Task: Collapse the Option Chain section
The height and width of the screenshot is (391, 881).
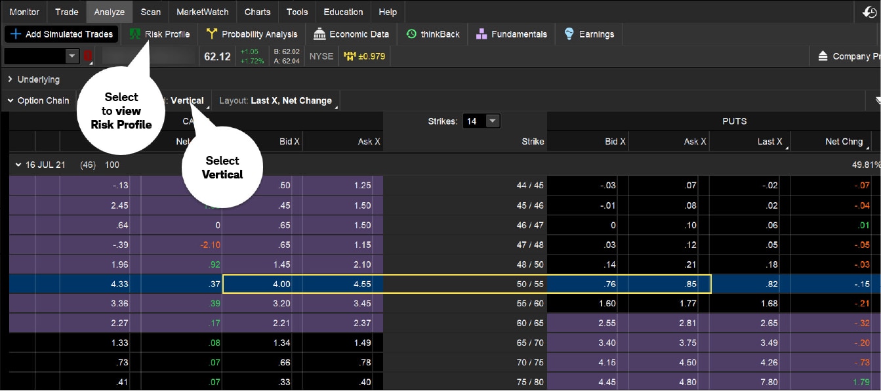Action: (x=10, y=101)
